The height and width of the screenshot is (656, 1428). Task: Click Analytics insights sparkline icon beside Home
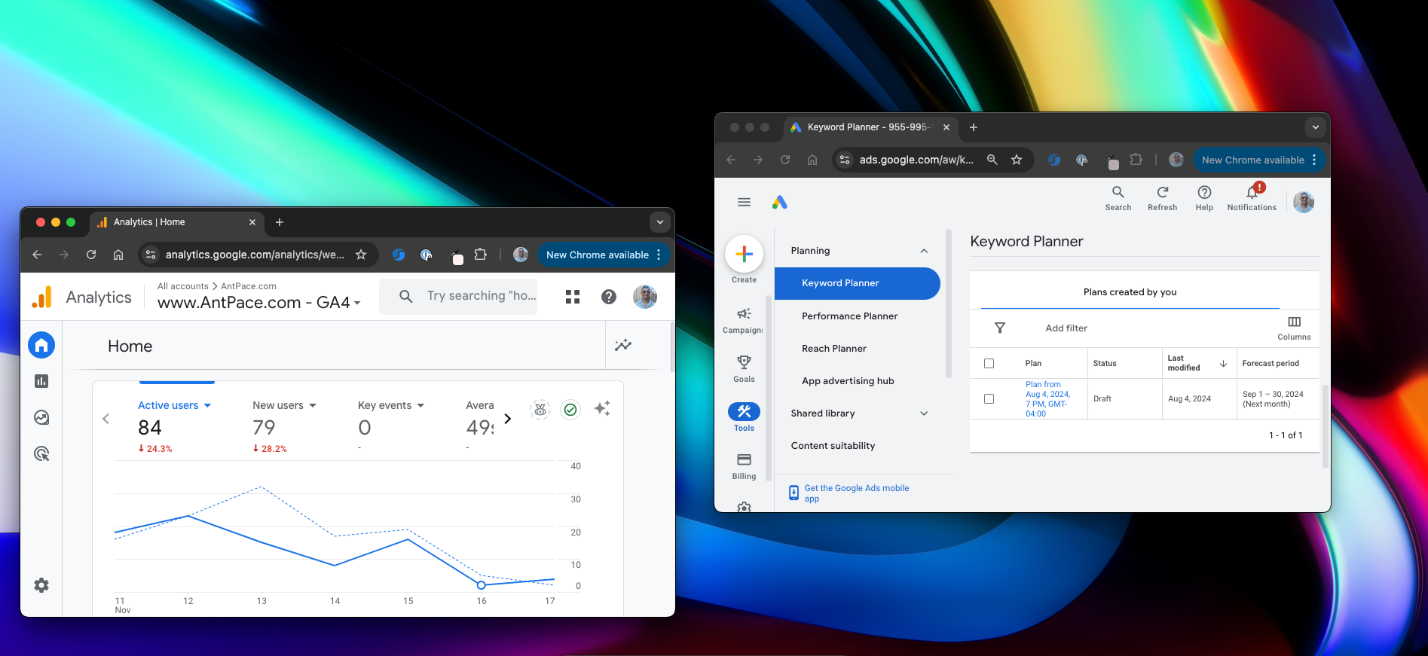623,345
